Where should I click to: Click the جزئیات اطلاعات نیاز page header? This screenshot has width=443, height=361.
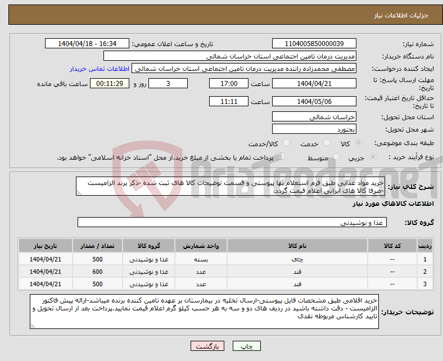coord(401,15)
